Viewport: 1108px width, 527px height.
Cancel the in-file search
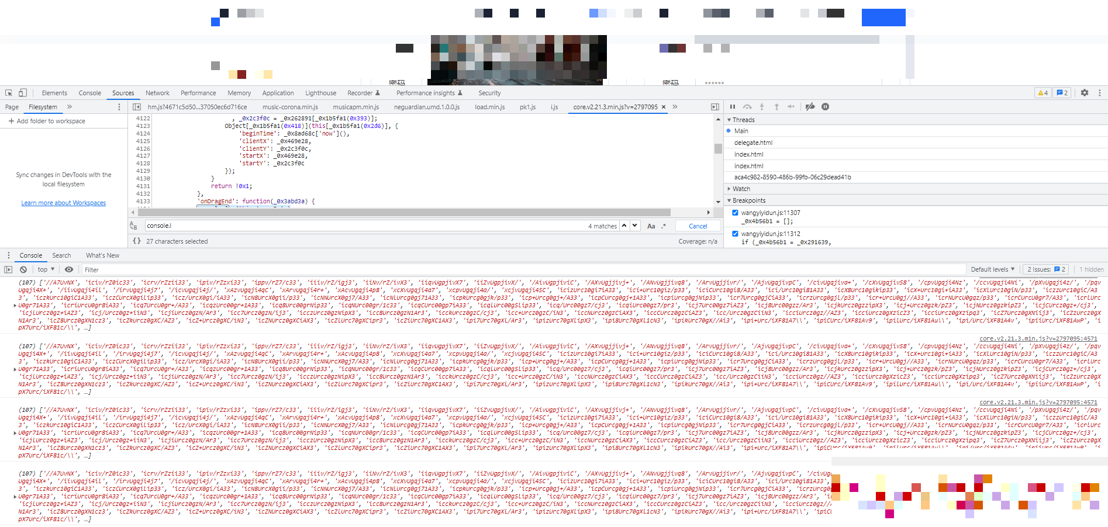[698, 226]
